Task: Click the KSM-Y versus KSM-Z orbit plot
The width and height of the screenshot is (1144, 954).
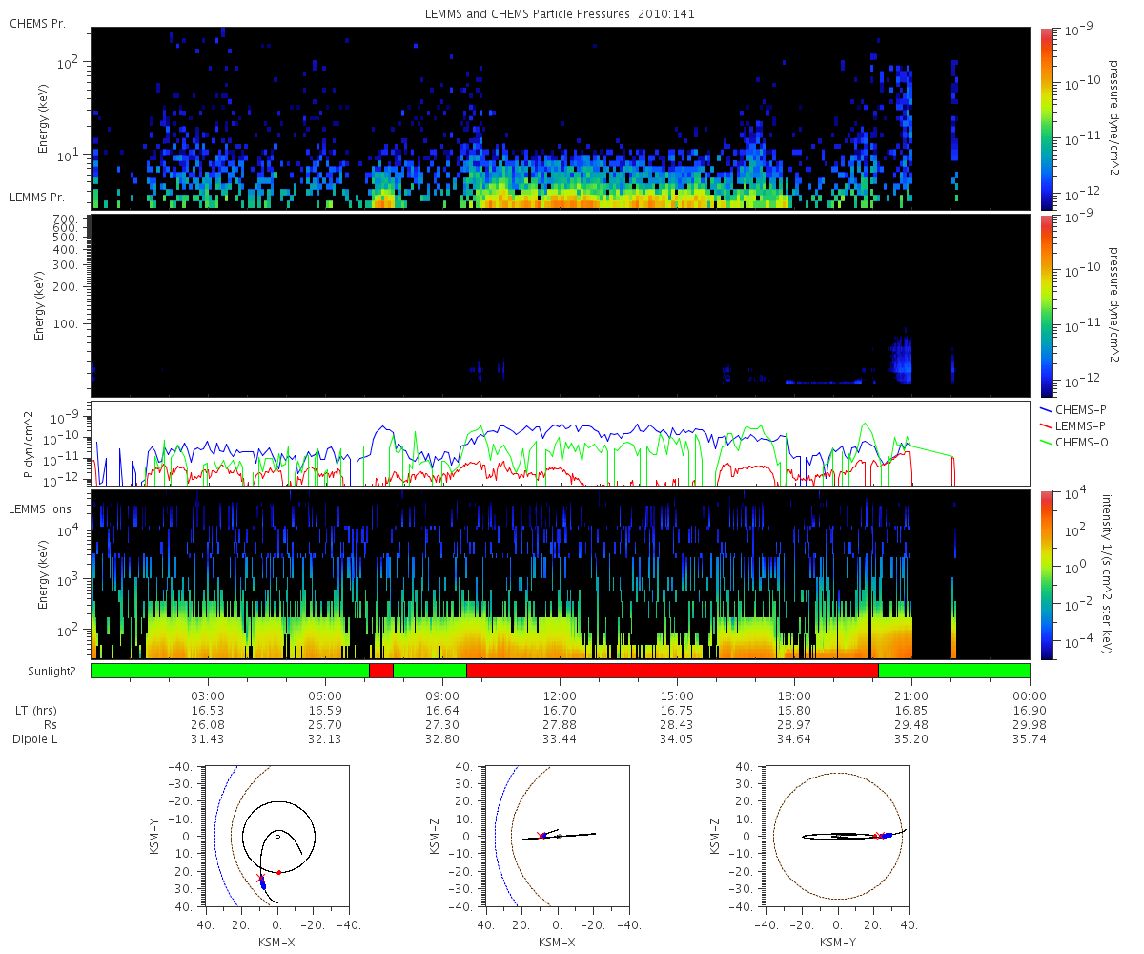Action: click(x=837, y=836)
